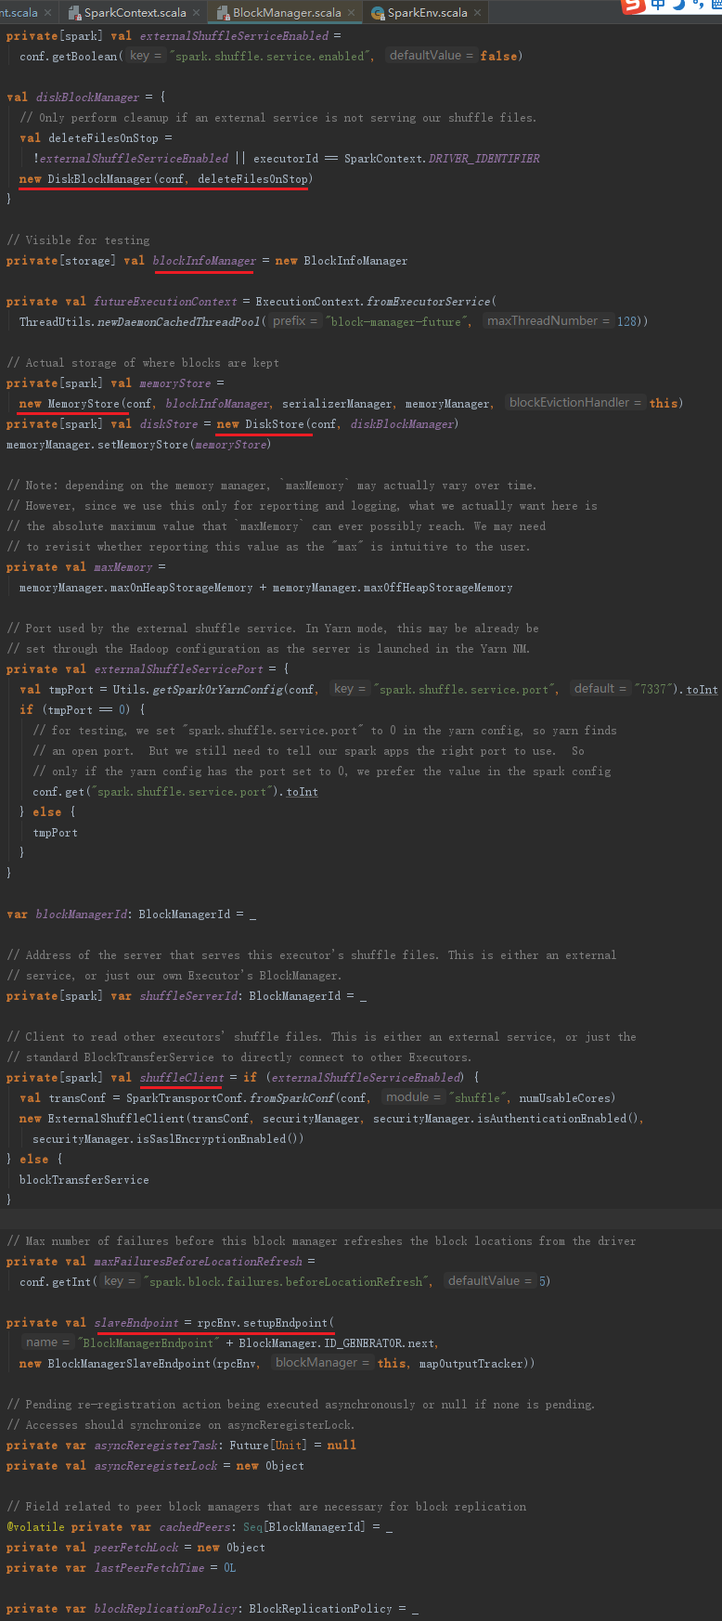The width and height of the screenshot is (722, 1621).
Task: Click asyncReregisterTask var declaration
Action: point(156,1446)
